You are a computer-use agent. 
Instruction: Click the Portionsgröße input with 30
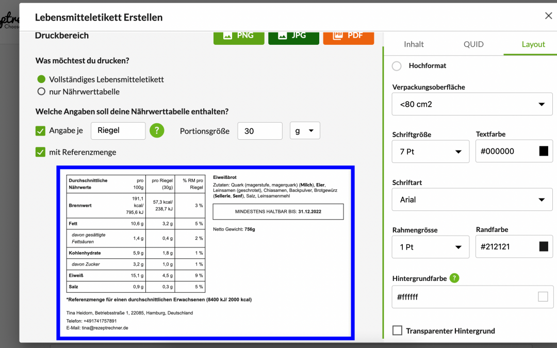click(x=260, y=131)
